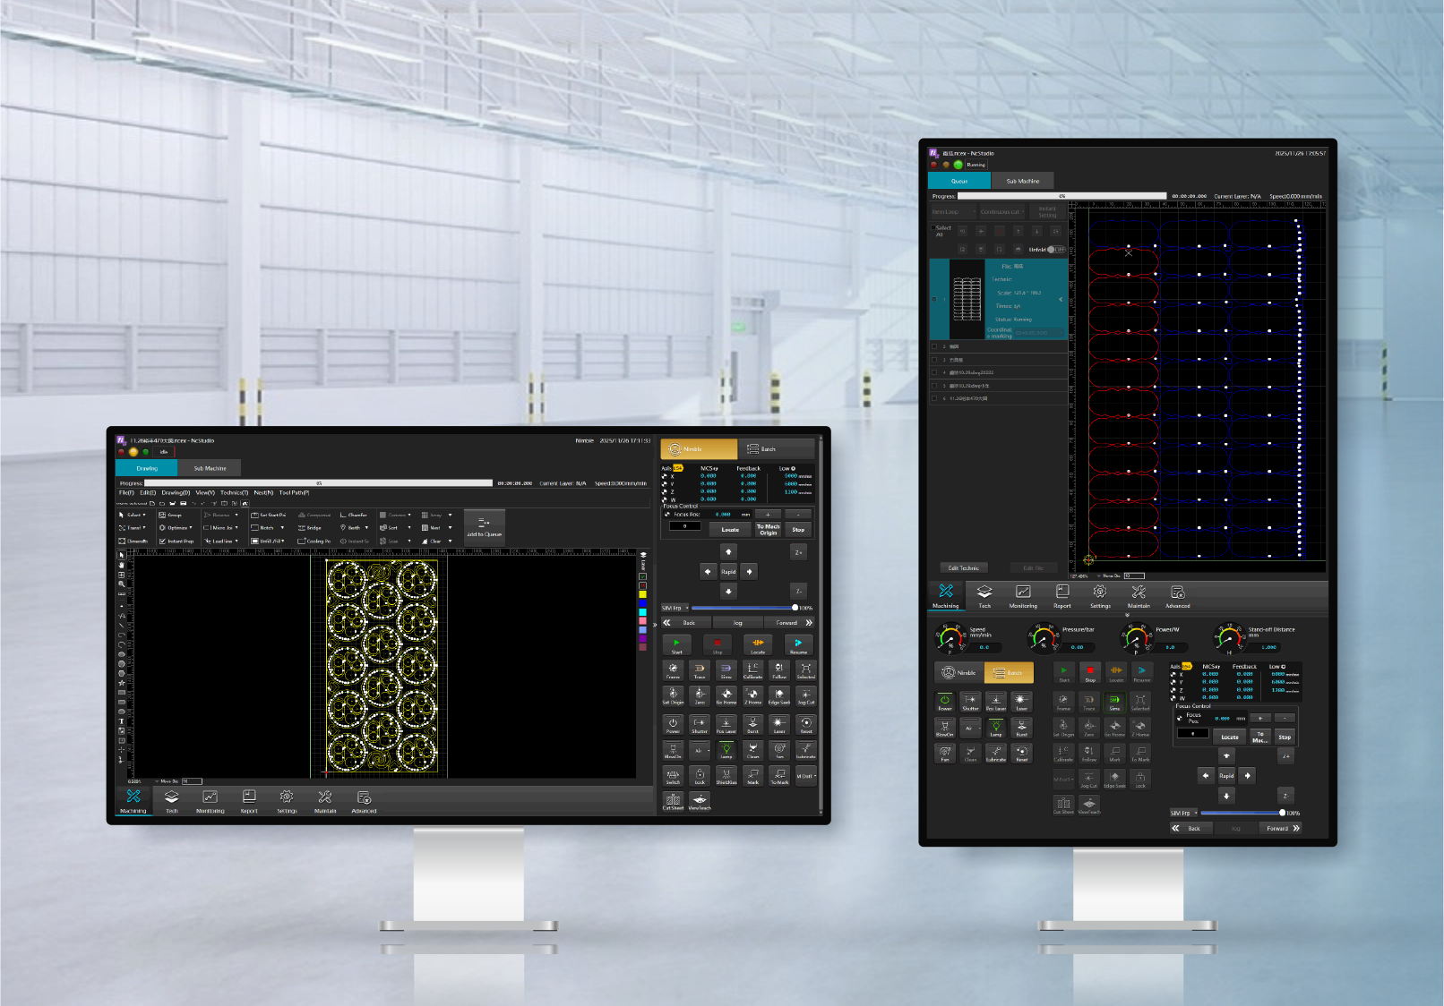The image size is (1444, 1006).
Task: Click the Edit Technic button
Action: point(963,568)
